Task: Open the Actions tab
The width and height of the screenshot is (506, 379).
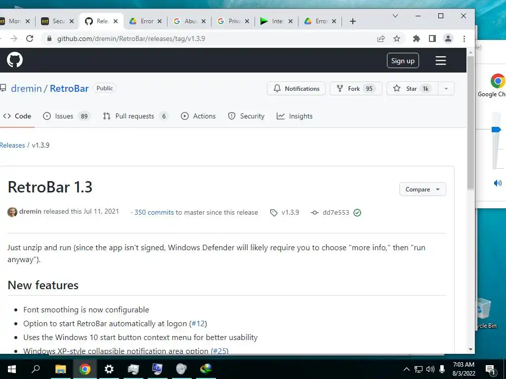Action: pyautogui.click(x=198, y=116)
